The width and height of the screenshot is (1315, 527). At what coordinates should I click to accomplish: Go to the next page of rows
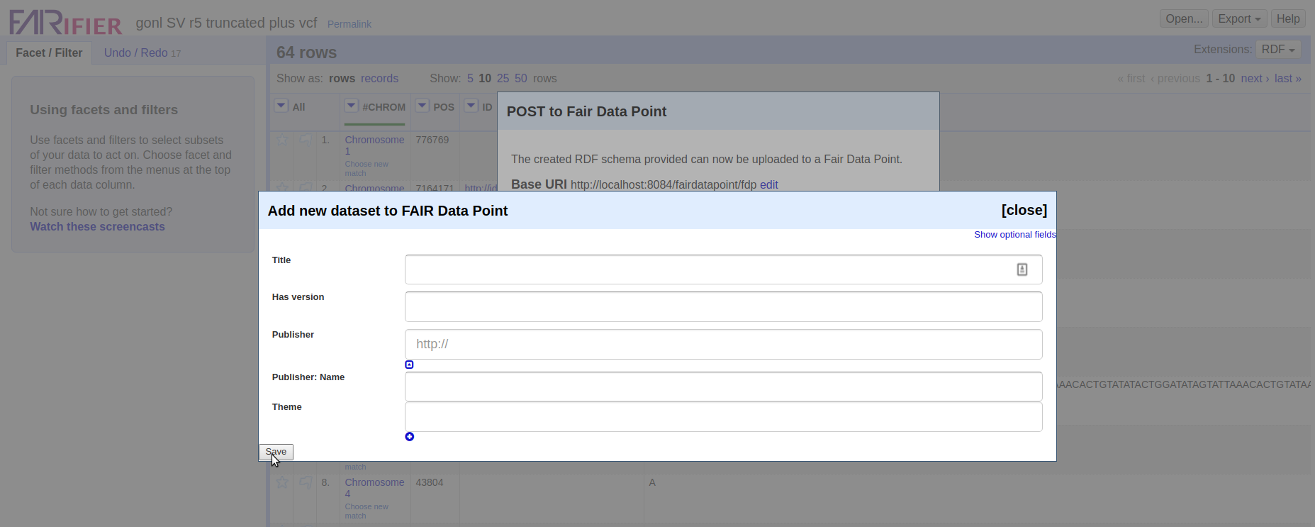(1255, 79)
